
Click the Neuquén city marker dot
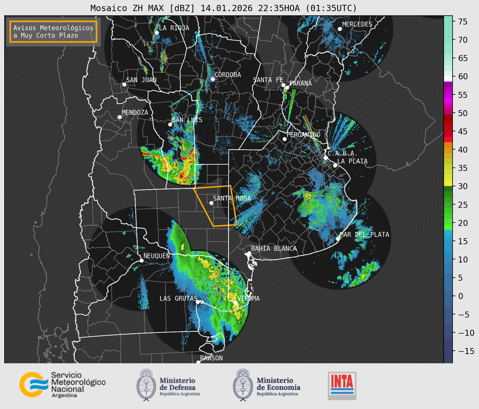[x=141, y=260]
